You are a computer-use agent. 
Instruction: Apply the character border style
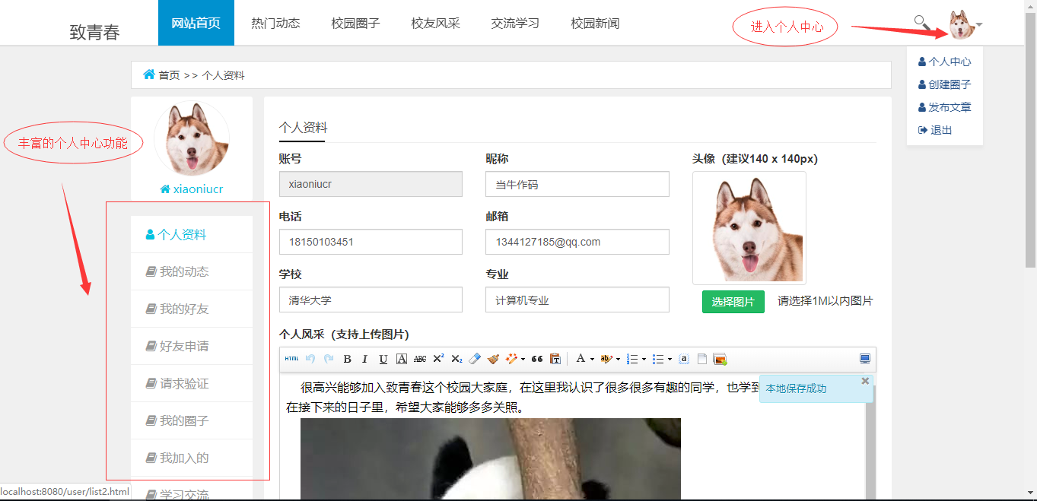point(402,359)
